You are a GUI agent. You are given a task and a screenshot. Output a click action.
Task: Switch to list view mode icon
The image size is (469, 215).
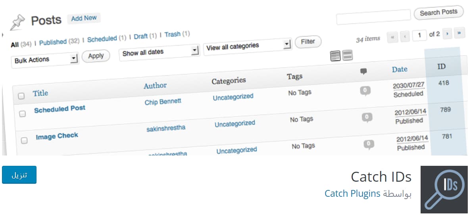click(x=336, y=56)
